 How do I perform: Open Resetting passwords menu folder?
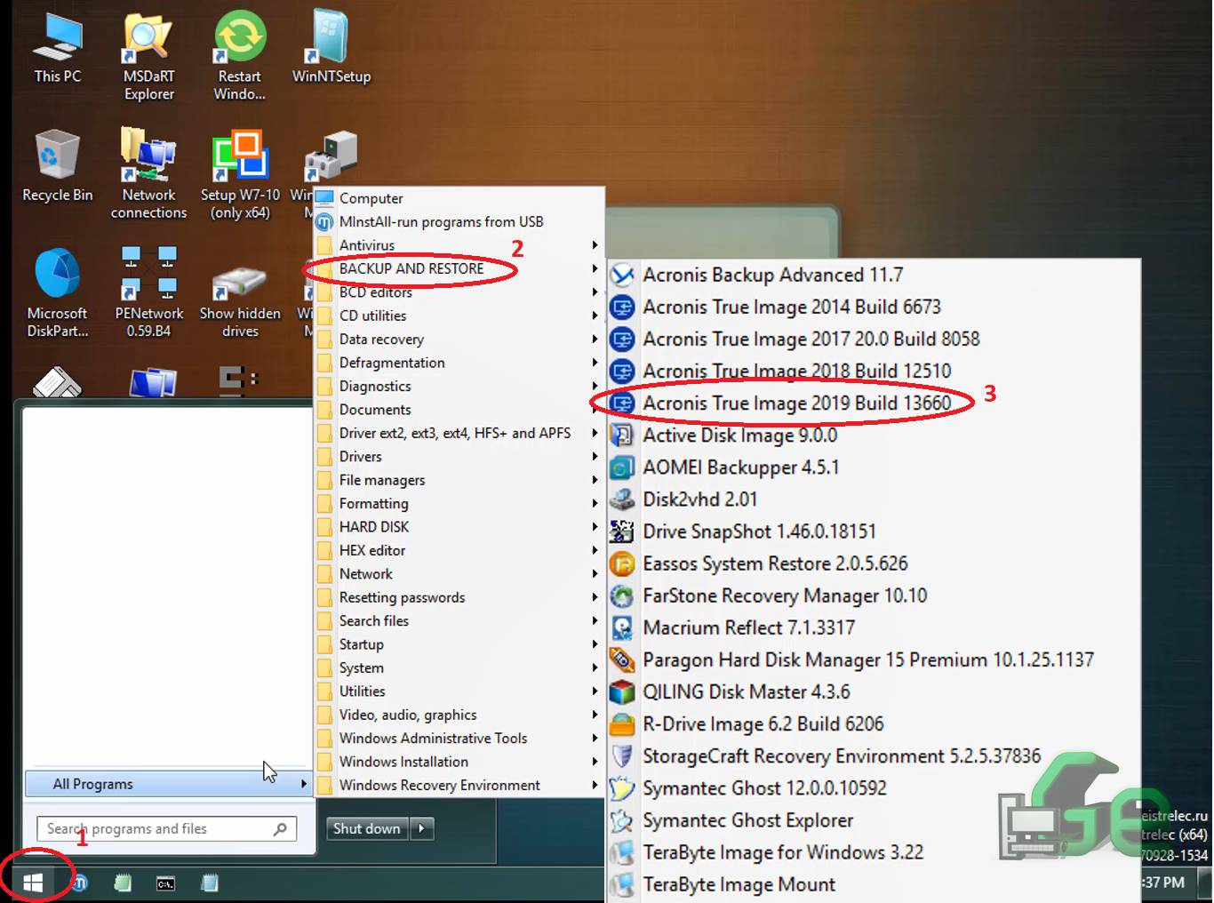coord(459,597)
